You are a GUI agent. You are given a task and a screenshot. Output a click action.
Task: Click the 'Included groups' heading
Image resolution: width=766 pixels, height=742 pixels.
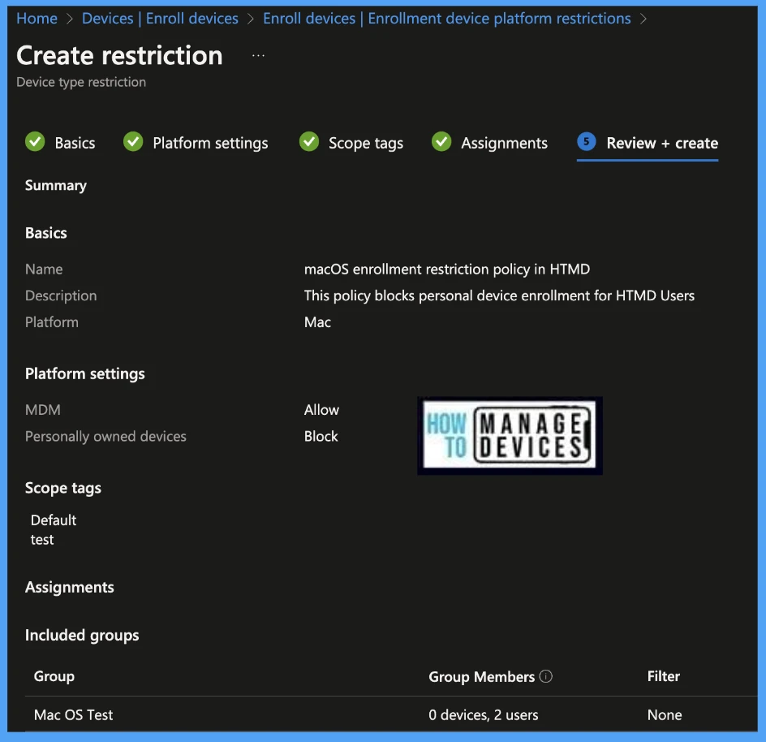point(82,635)
